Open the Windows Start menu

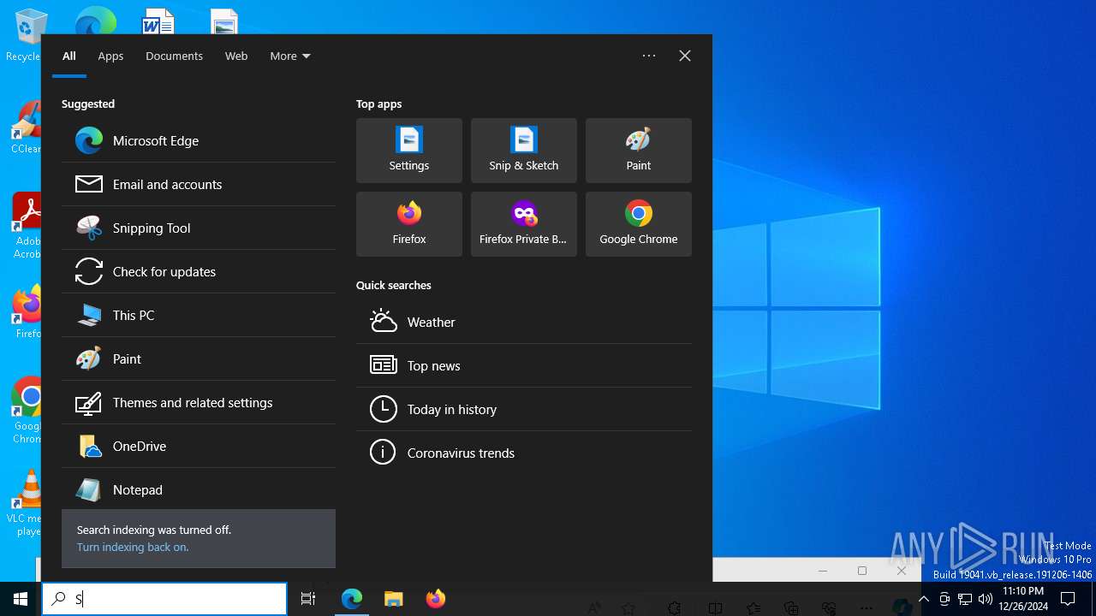21,599
